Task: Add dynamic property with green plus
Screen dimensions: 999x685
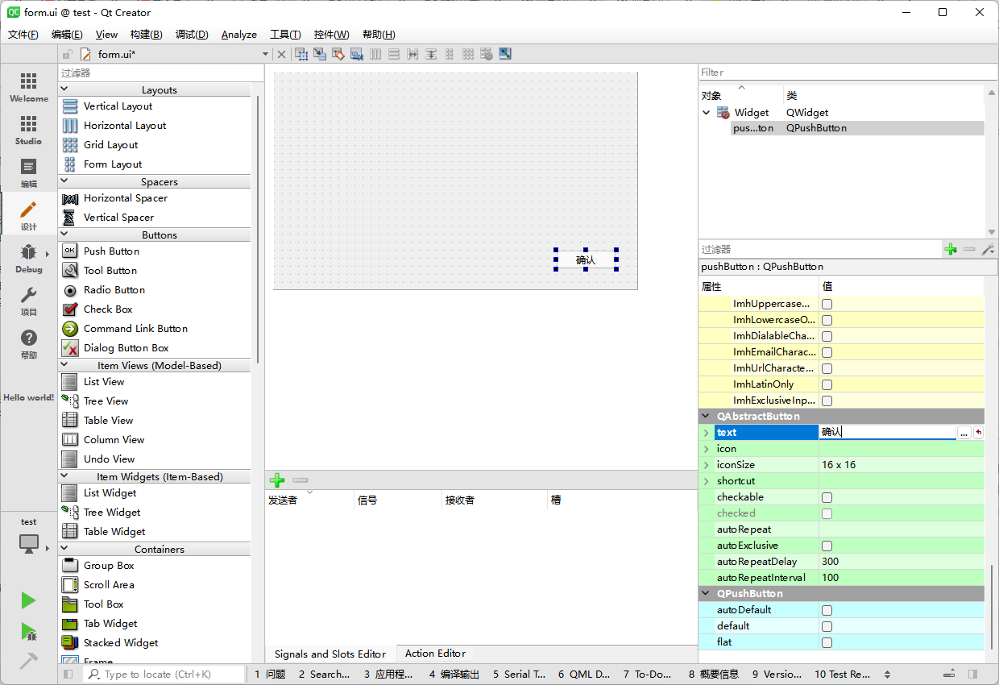Action: tap(951, 250)
